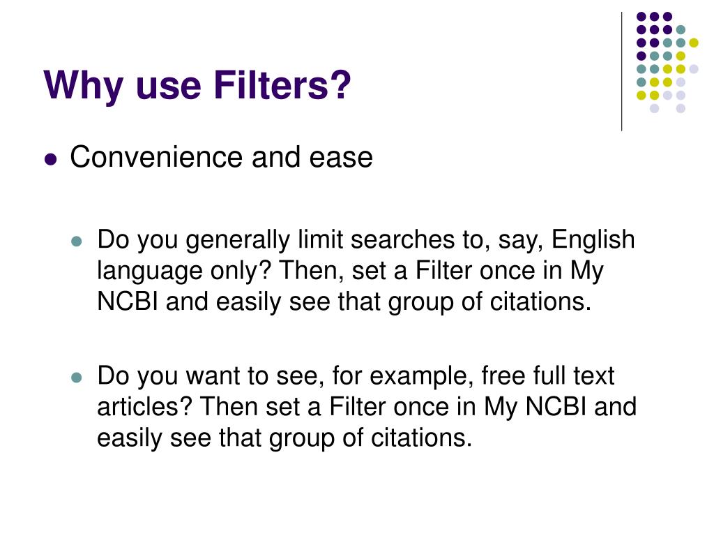Click 'articles? Then set a Filter' line
The image size is (714, 536).
coord(367,407)
